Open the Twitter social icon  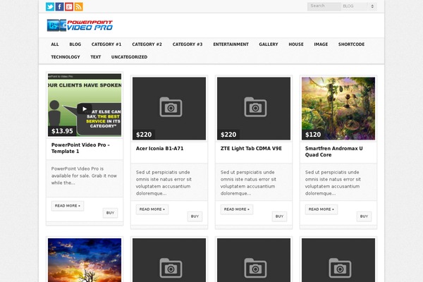(50, 6)
